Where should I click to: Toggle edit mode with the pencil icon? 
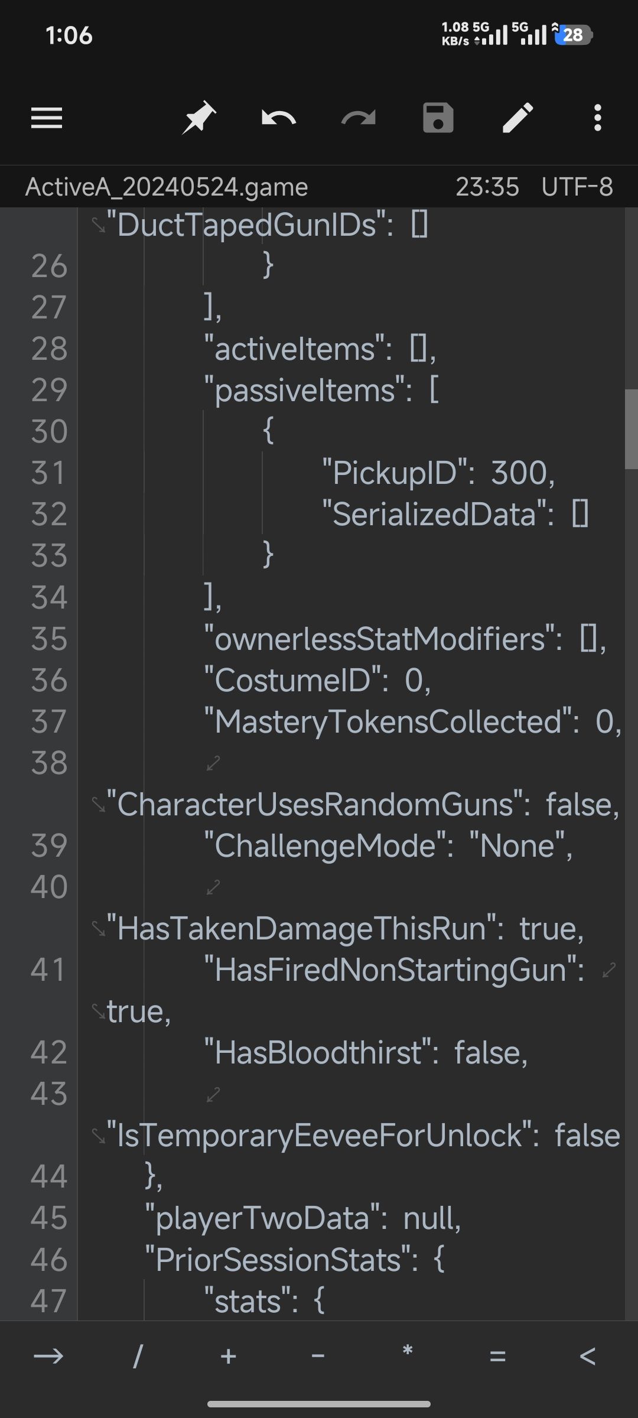[518, 118]
